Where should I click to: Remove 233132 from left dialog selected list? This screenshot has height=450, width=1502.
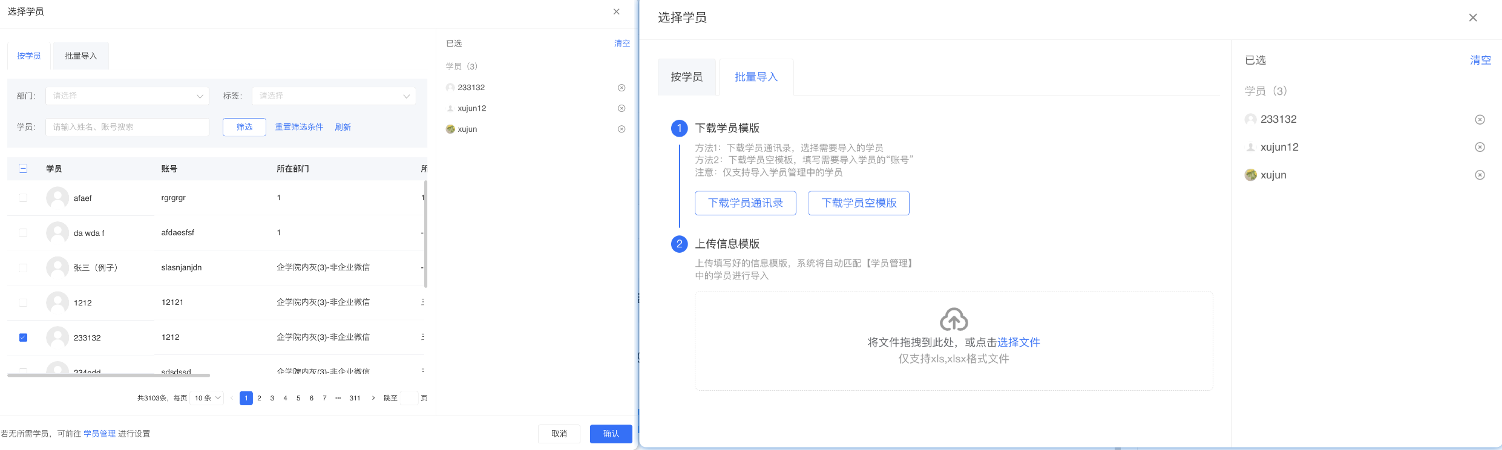(621, 88)
